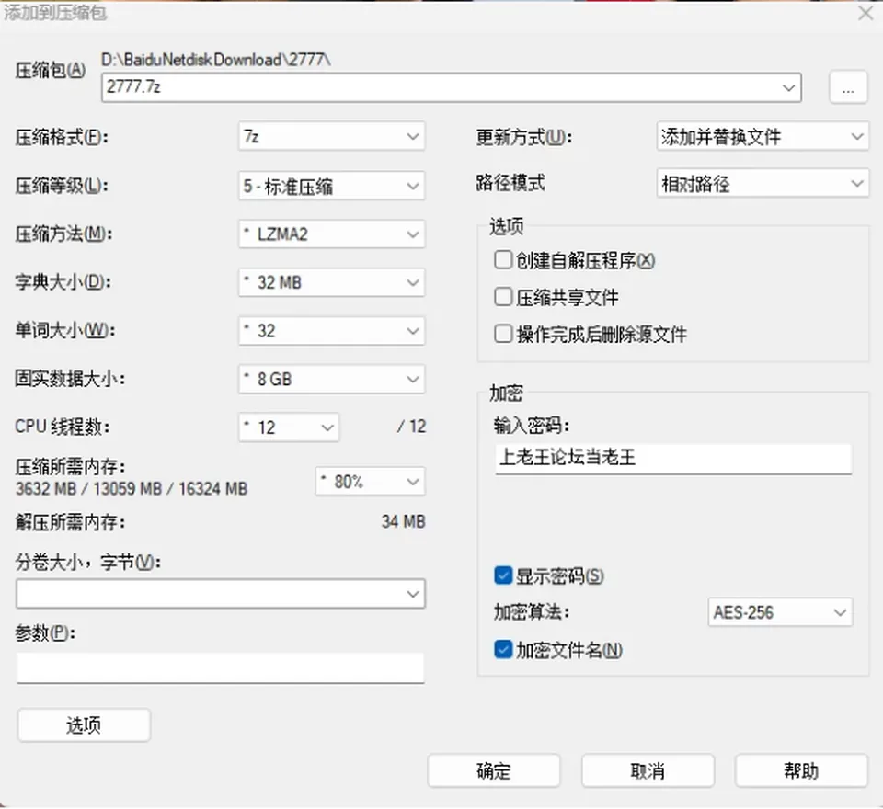Viewport: 883px width, 809px height.
Task: Open the 分卷大小 volume size dropdown
Action: pos(221,593)
